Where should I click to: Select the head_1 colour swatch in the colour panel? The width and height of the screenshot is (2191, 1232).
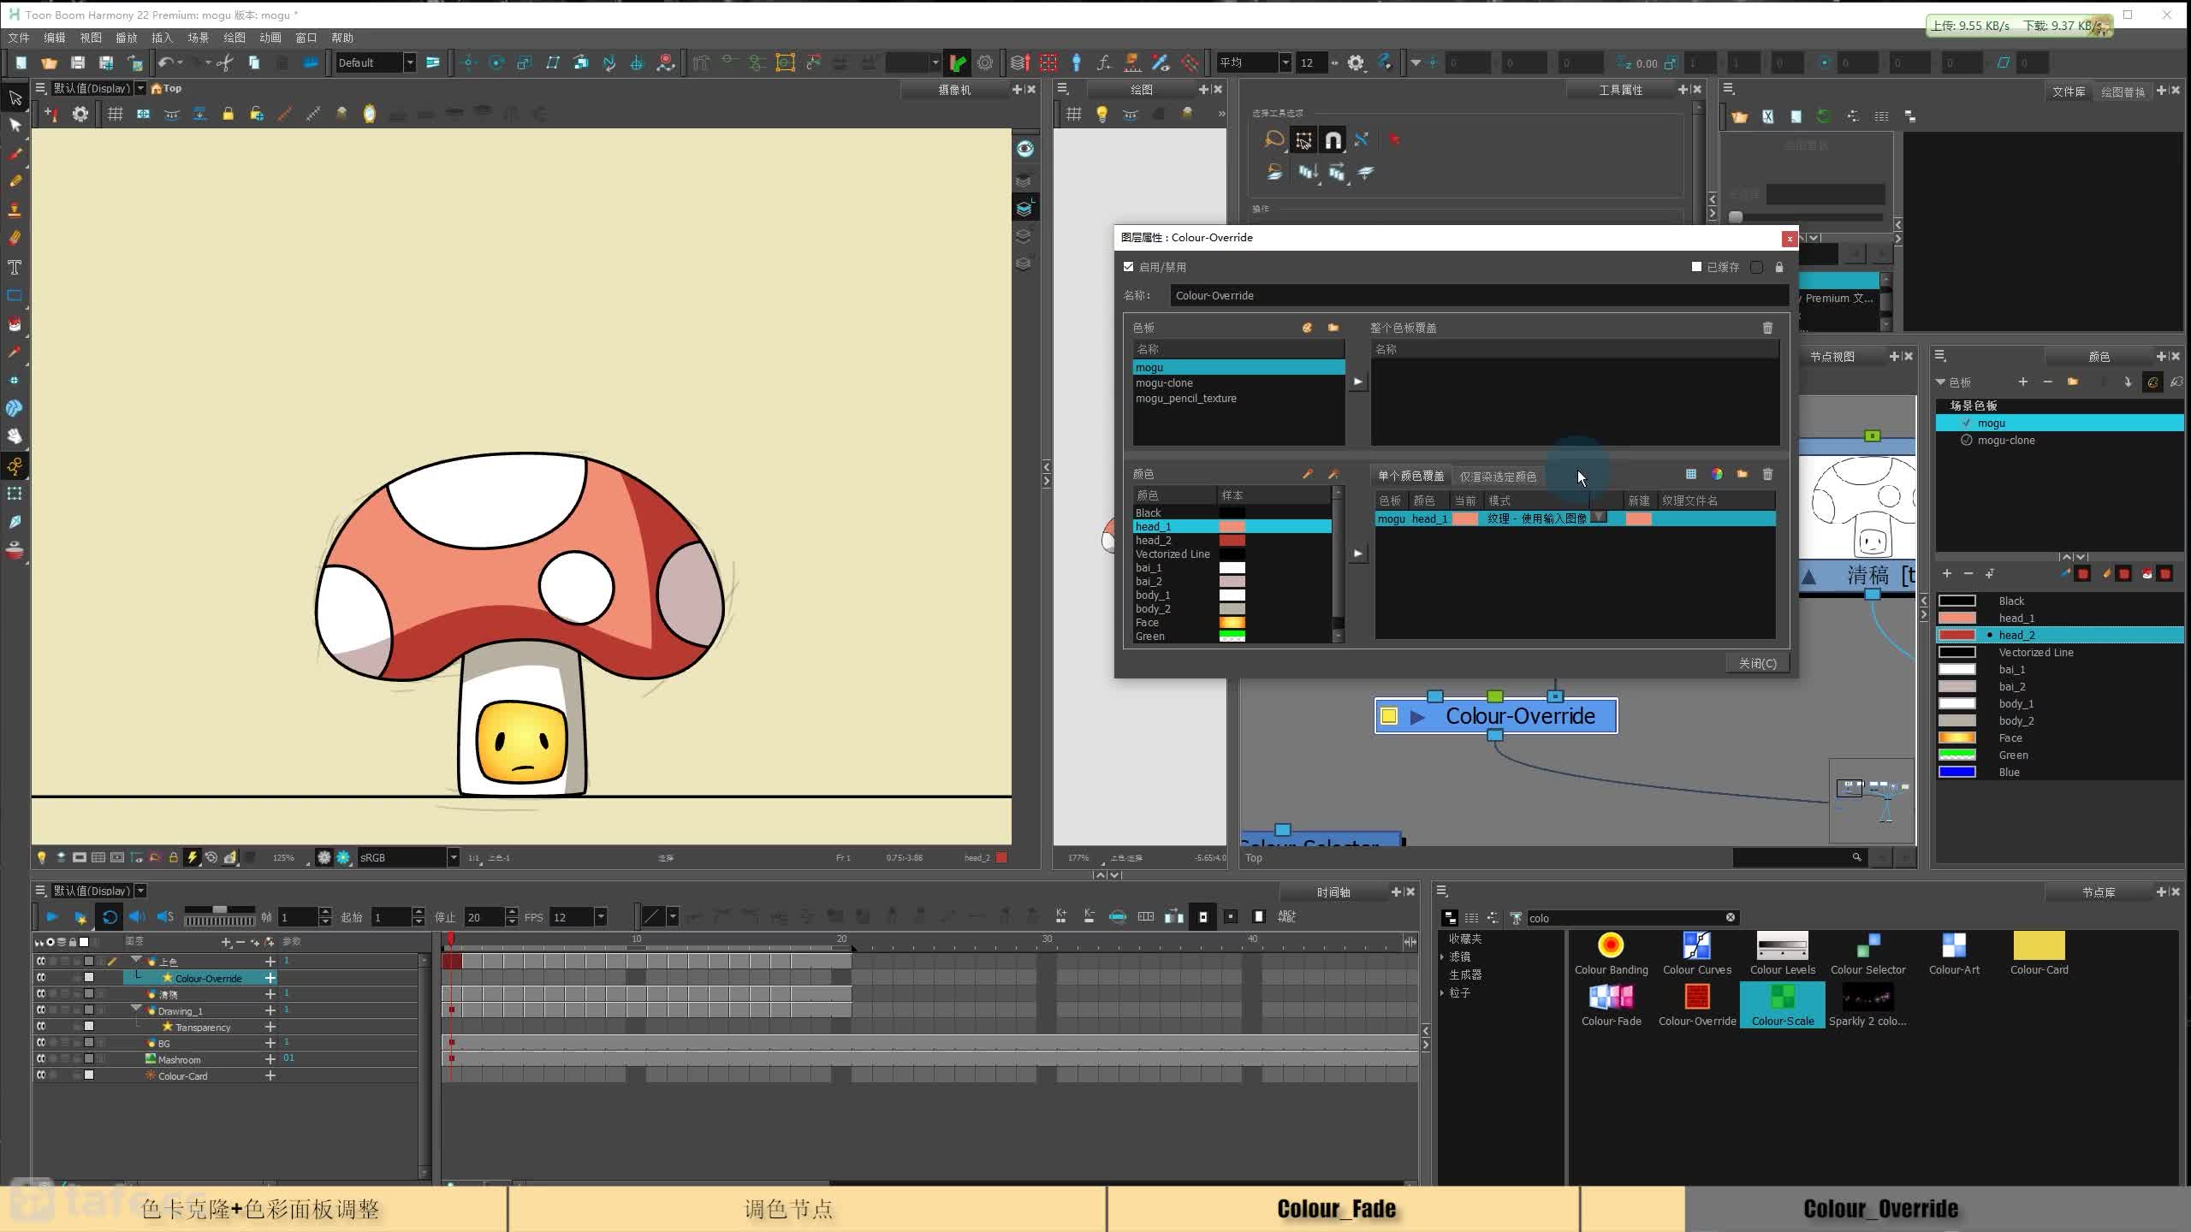tap(1956, 618)
